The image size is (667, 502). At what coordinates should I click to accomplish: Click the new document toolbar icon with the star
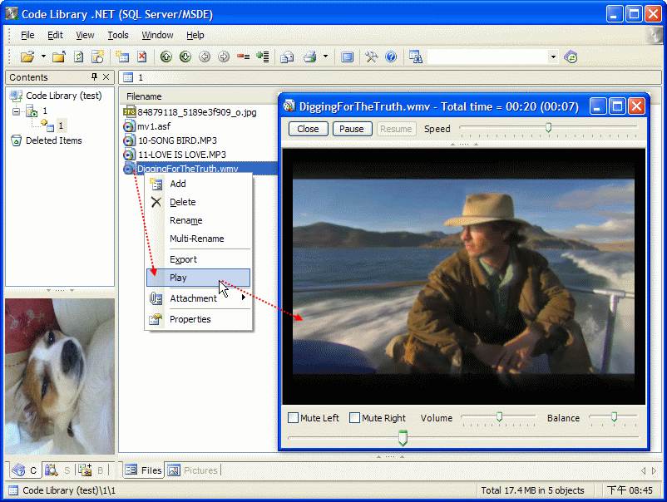[x=98, y=57]
